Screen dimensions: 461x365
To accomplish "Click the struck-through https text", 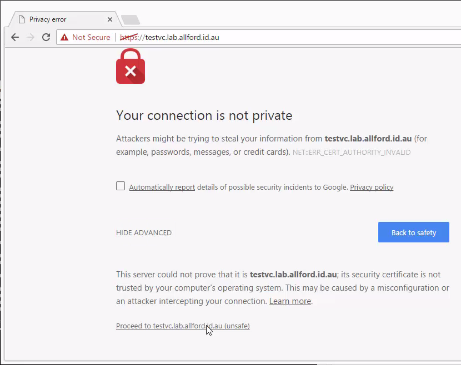I will pos(129,37).
